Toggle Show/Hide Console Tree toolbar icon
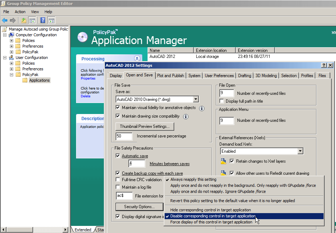 pyautogui.click(x=32, y=21)
